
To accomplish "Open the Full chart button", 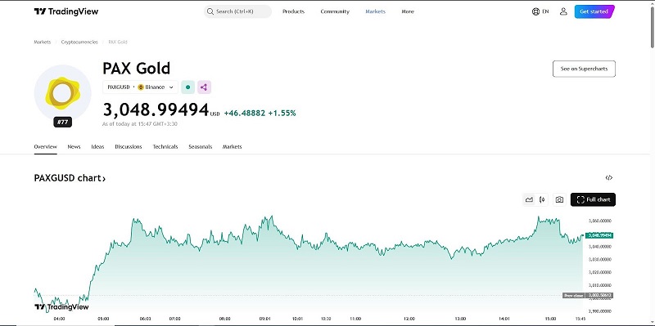I will (x=593, y=199).
